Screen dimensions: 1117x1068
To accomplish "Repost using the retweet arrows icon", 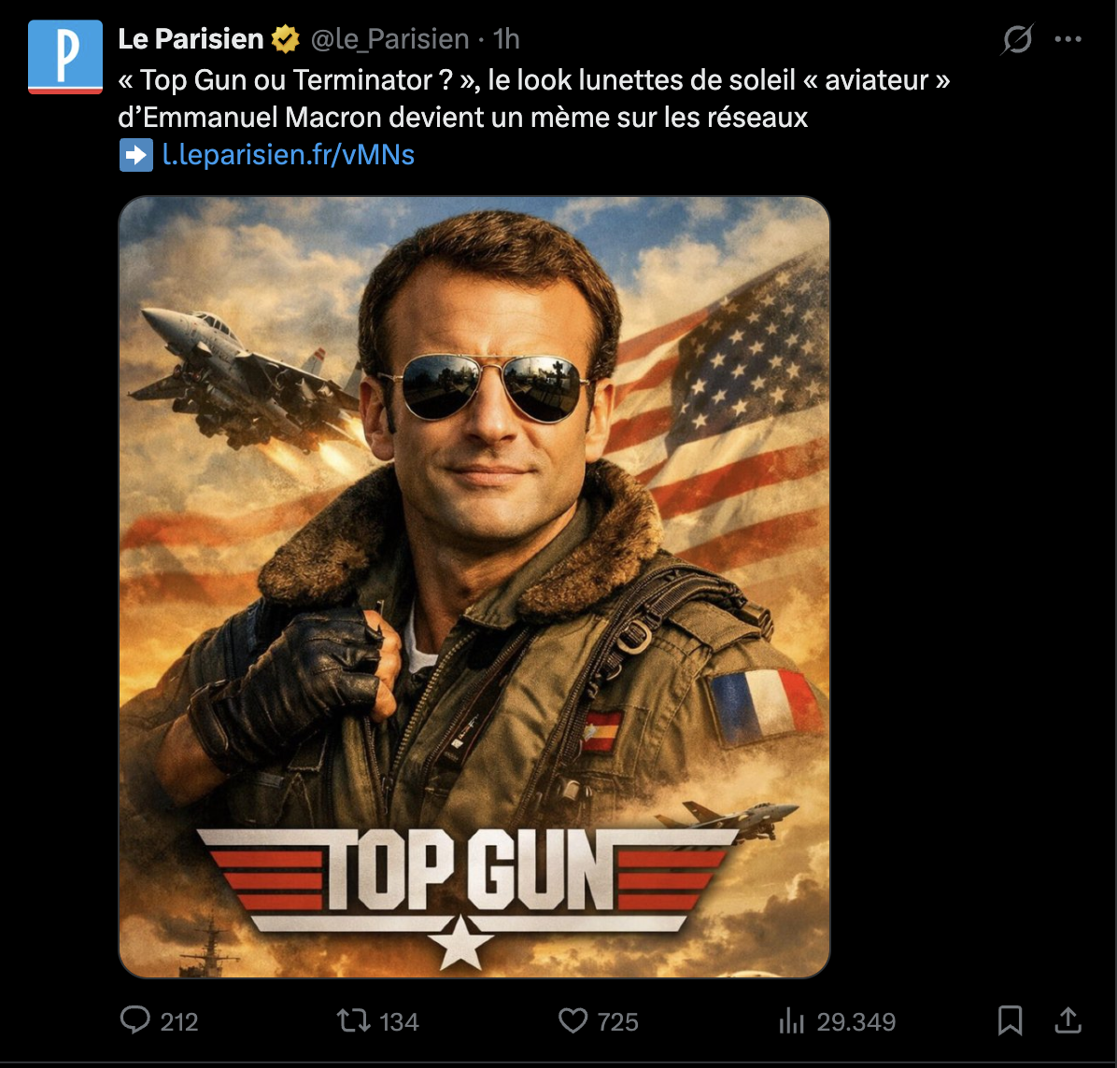I will click(354, 1020).
